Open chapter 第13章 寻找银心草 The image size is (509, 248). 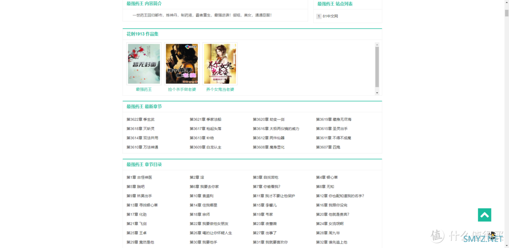coord(142,205)
